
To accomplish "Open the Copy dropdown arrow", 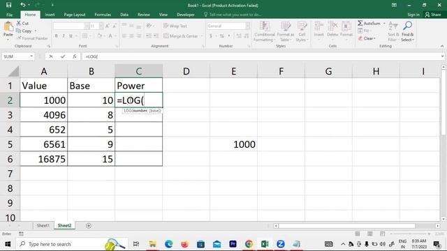I will (36, 31).
